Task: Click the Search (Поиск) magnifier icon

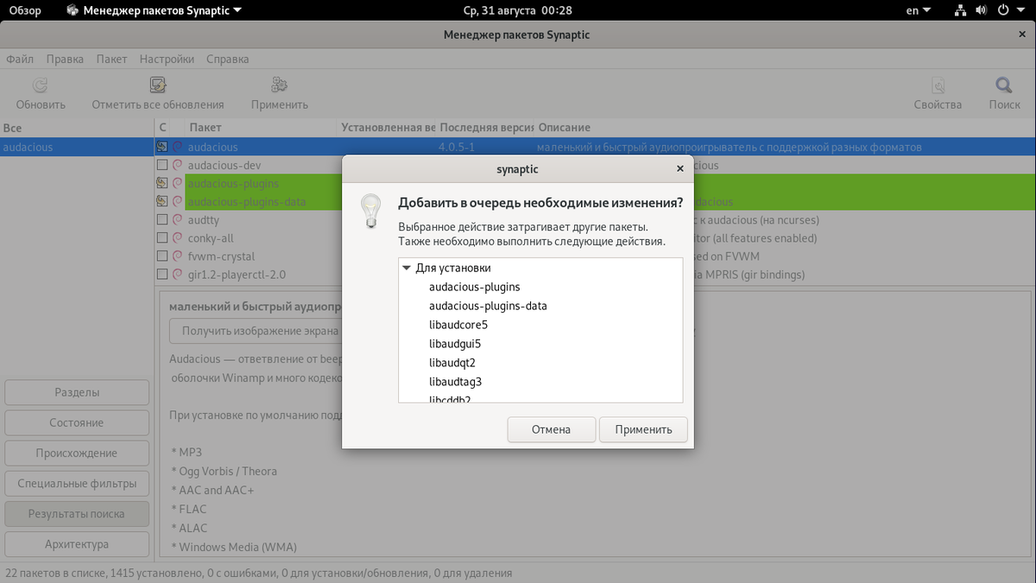Action: [1004, 85]
